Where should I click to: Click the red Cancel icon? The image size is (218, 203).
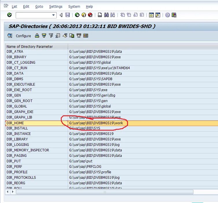pos(90,15)
